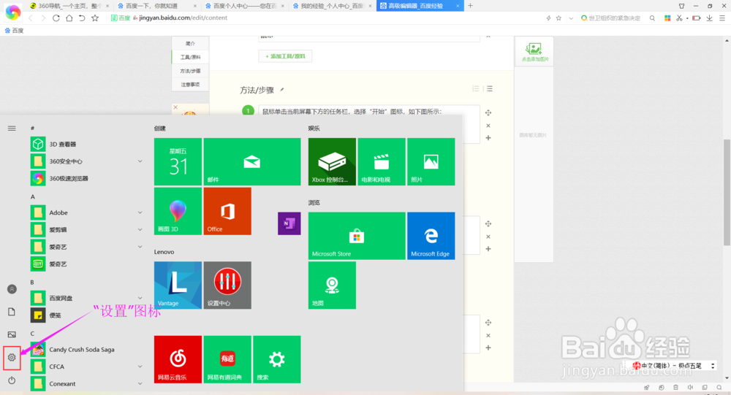Expand the 爱奇艺 folder chevron
Screen dimensions: 731x395
point(140,246)
